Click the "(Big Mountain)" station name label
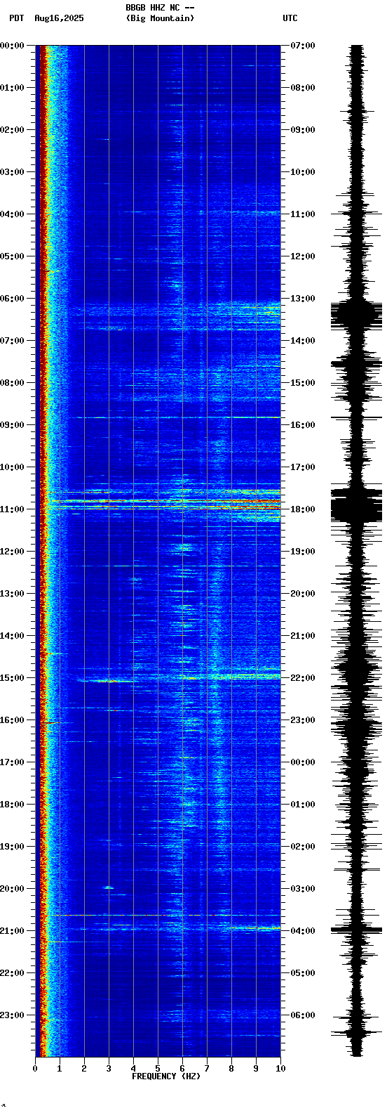 pyautogui.click(x=160, y=18)
